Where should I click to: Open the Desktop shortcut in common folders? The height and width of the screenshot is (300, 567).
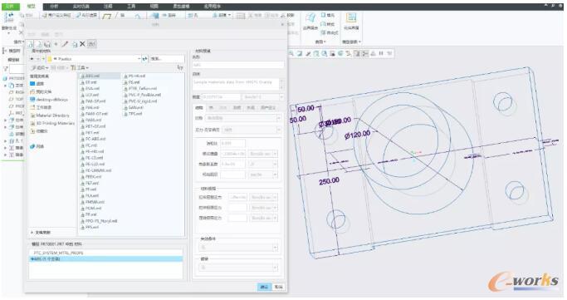pos(37,84)
